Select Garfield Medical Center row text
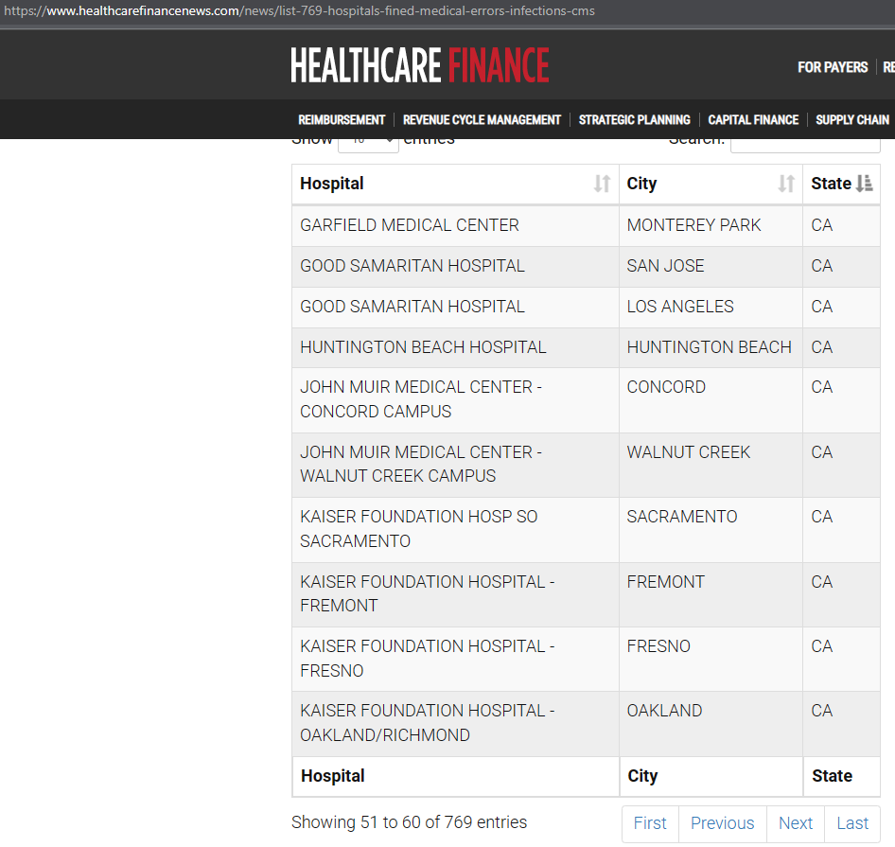Screen dimensions: 895x847 point(410,225)
